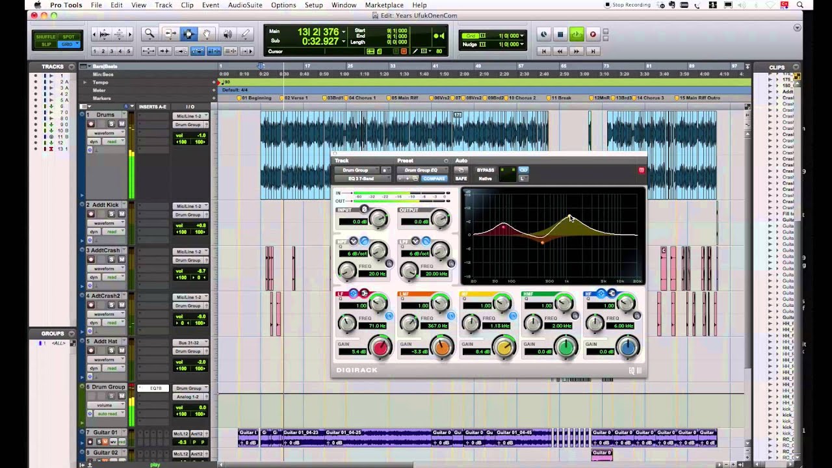Open the Drum Group EQ preset dropdown
Viewport: 832px width, 468px height.
click(422, 170)
